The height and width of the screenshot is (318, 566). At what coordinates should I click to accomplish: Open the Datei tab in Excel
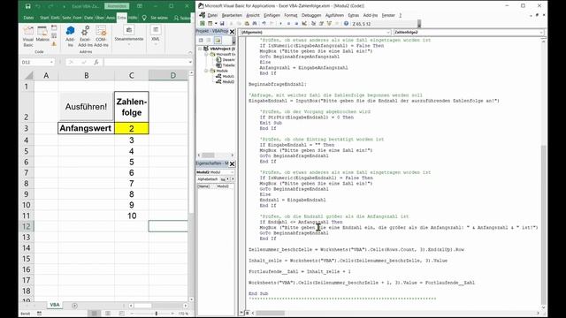(28, 18)
